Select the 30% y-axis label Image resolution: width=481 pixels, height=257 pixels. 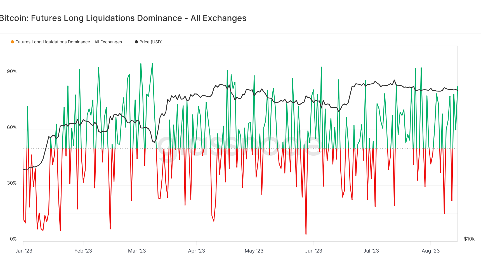(12, 183)
